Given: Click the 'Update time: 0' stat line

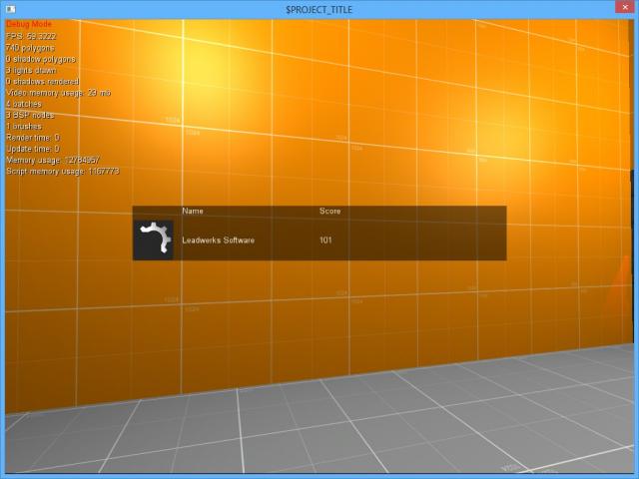Looking at the screenshot, I should tap(33, 149).
